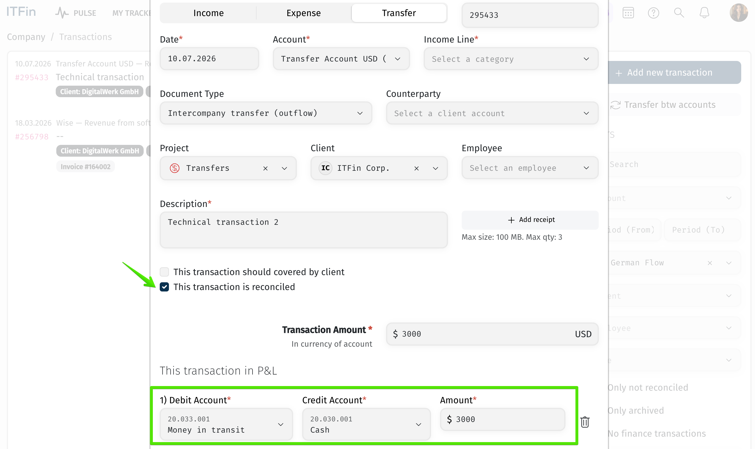Viewport: 755px width, 449px height.
Task: Open transaction #256798 link
Action: coord(32,137)
